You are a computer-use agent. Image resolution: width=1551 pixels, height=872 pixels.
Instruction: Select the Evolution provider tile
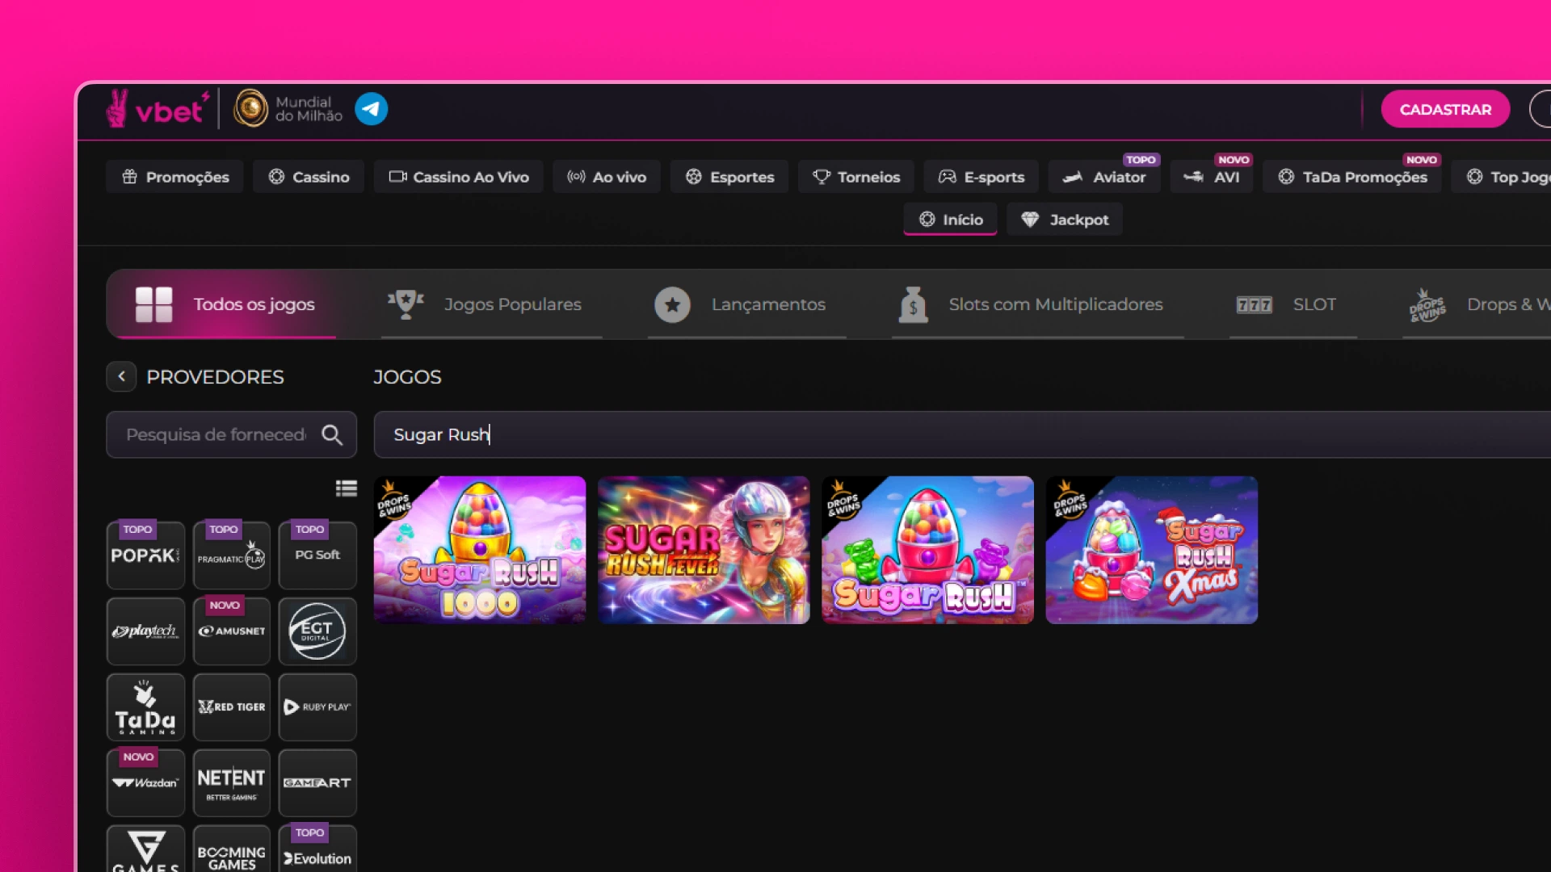pos(317,849)
